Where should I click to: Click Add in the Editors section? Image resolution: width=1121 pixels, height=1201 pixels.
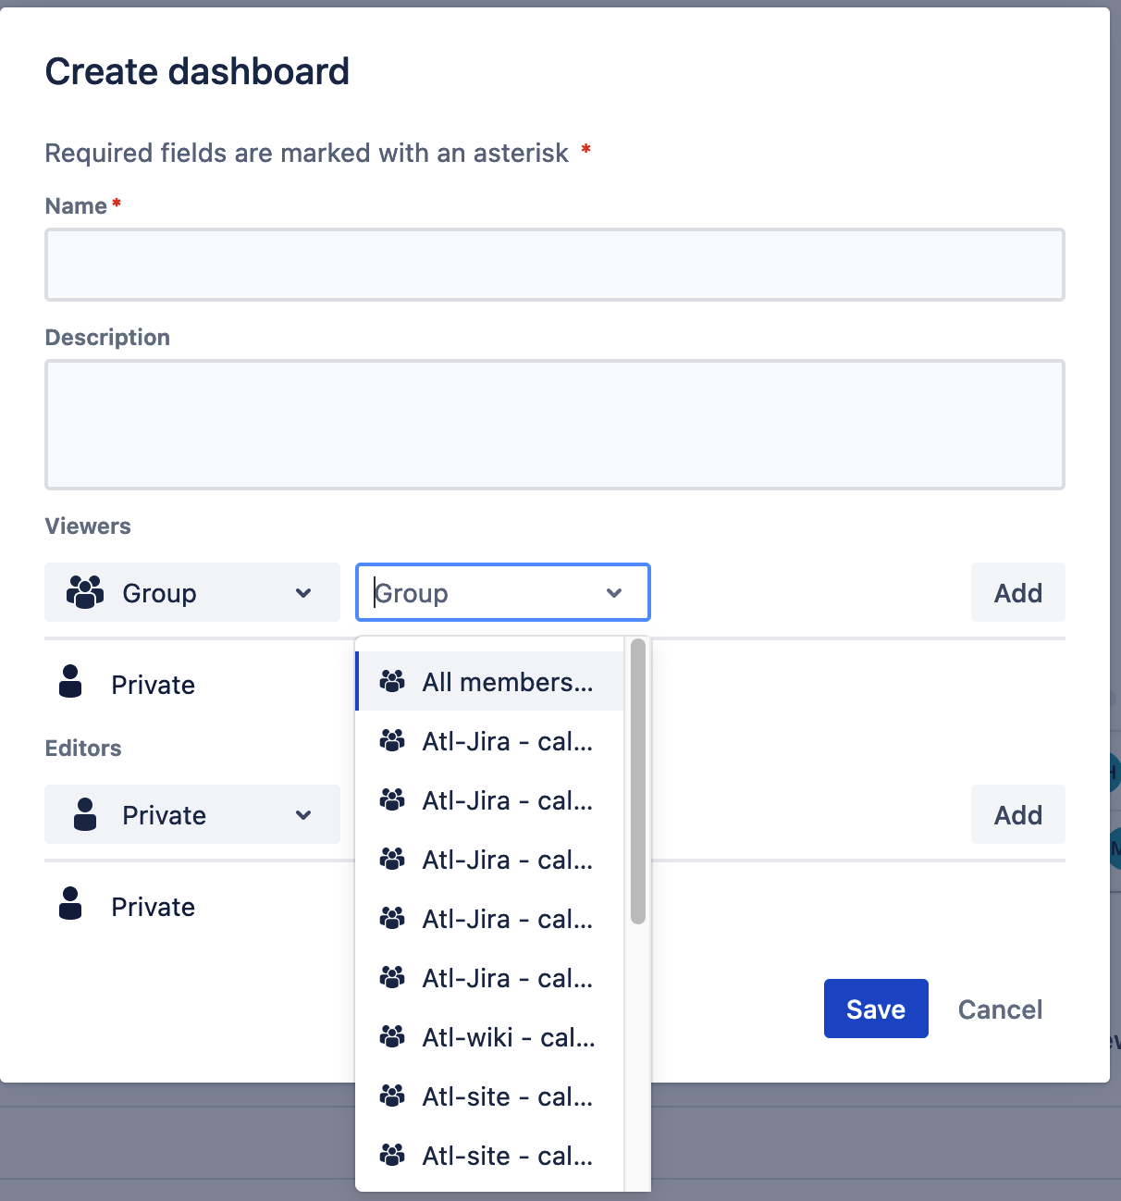pyautogui.click(x=1017, y=814)
